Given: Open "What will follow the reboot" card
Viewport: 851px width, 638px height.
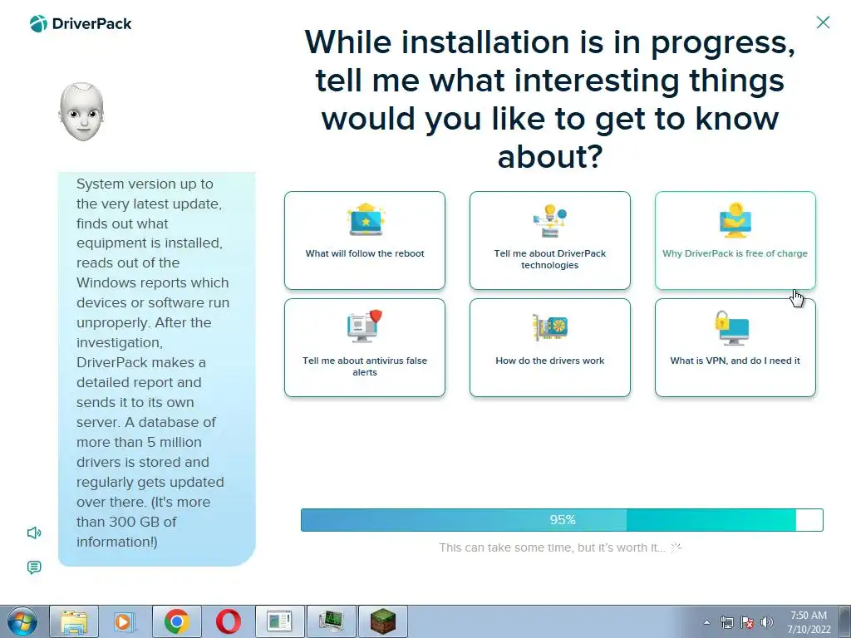Looking at the screenshot, I should click(365, 240).
